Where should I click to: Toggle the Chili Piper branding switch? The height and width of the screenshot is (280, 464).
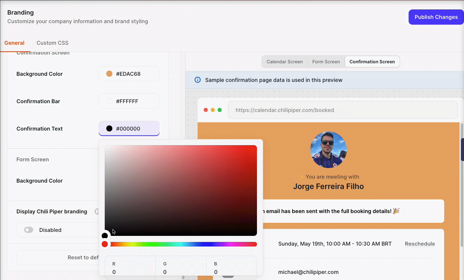pos(29,230)
